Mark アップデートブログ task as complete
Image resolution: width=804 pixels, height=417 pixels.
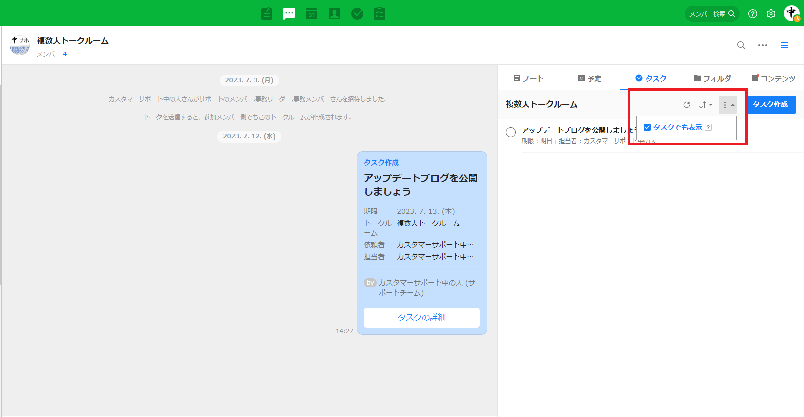tap(511, 132)
